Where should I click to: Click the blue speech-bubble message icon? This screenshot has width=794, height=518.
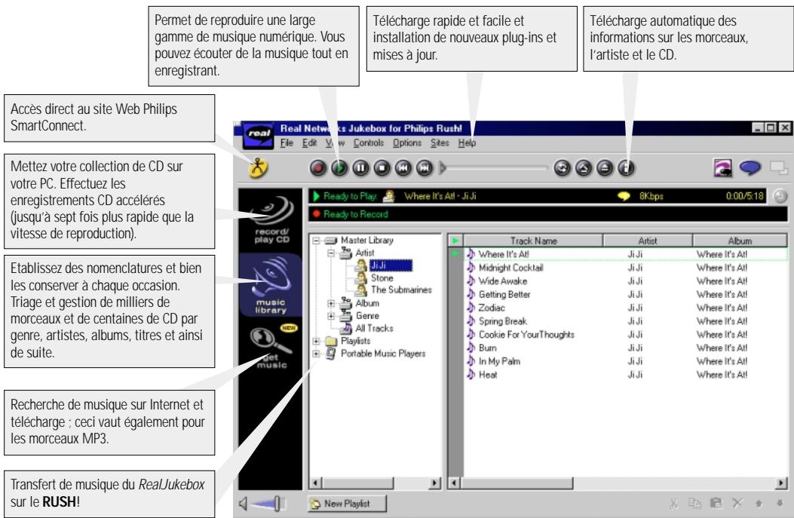750,167
